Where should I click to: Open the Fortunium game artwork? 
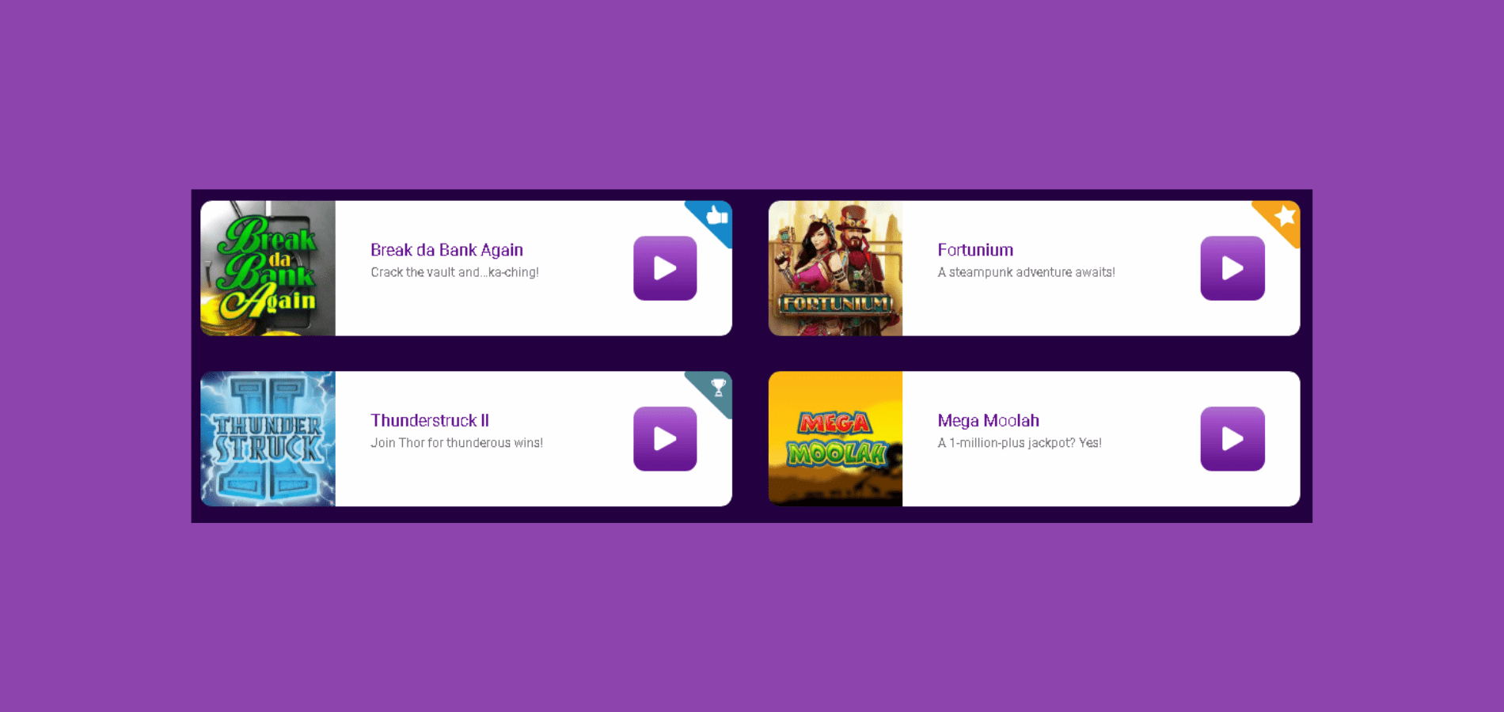click(835, 268)
